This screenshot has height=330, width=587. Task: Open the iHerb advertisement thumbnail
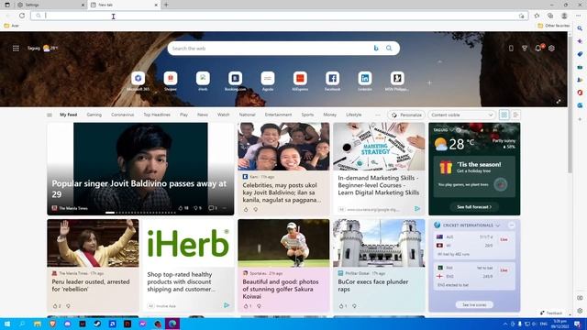pyautogui.click(x=188, y=243)
